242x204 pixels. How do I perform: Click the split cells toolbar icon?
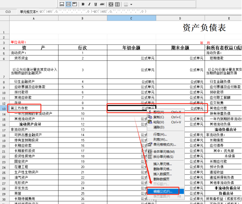(118, 4)
